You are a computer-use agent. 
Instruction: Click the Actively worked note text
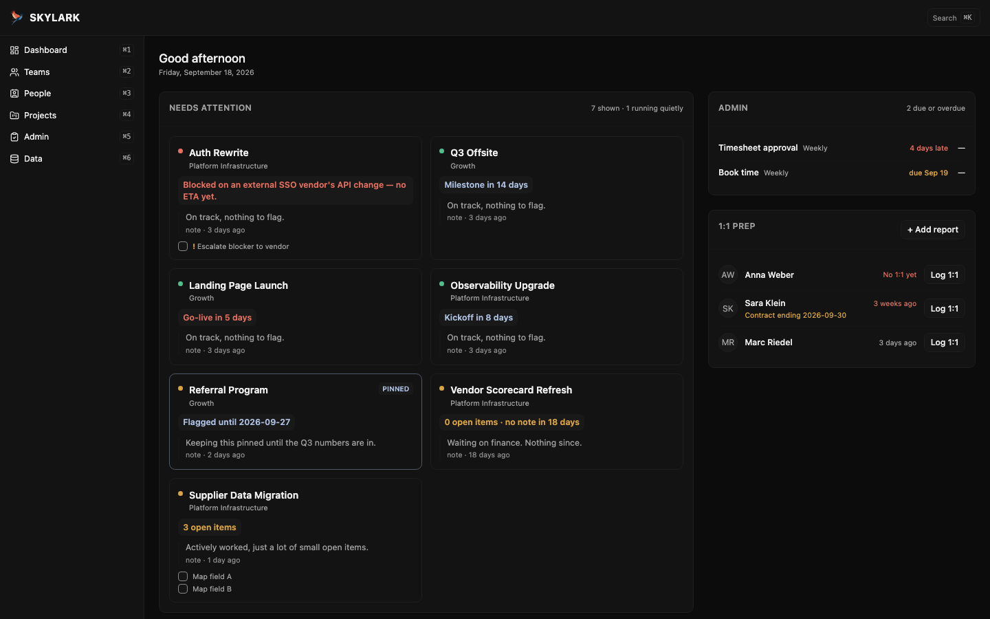277,547
